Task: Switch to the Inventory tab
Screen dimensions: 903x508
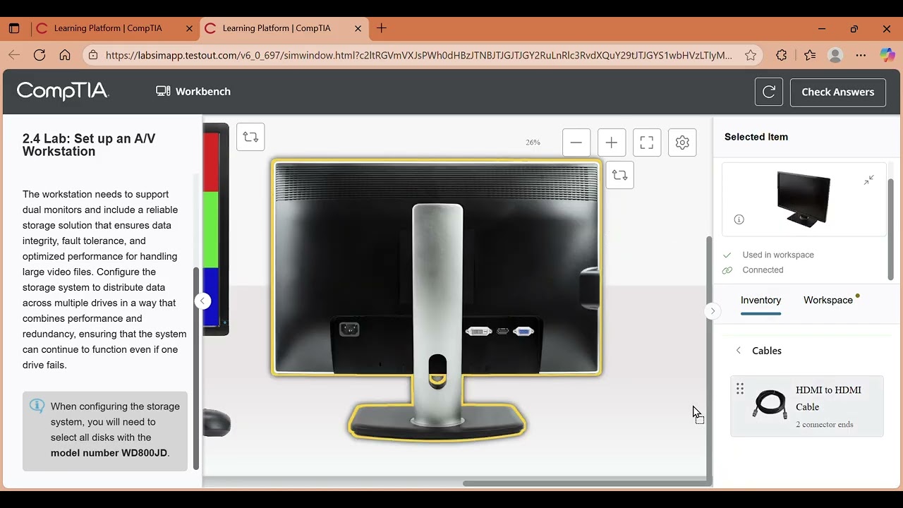Action: [x=760, y=300]
